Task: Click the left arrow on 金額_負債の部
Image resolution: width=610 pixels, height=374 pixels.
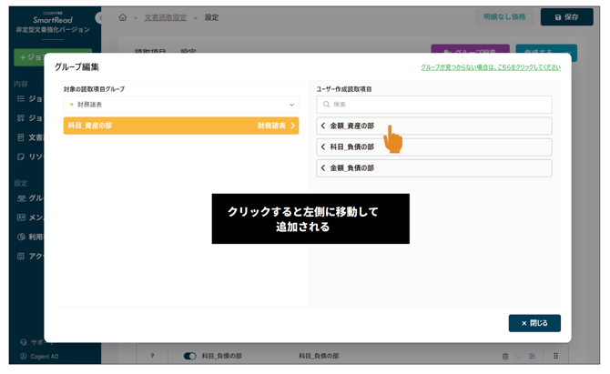Action: tap(323, 167)
